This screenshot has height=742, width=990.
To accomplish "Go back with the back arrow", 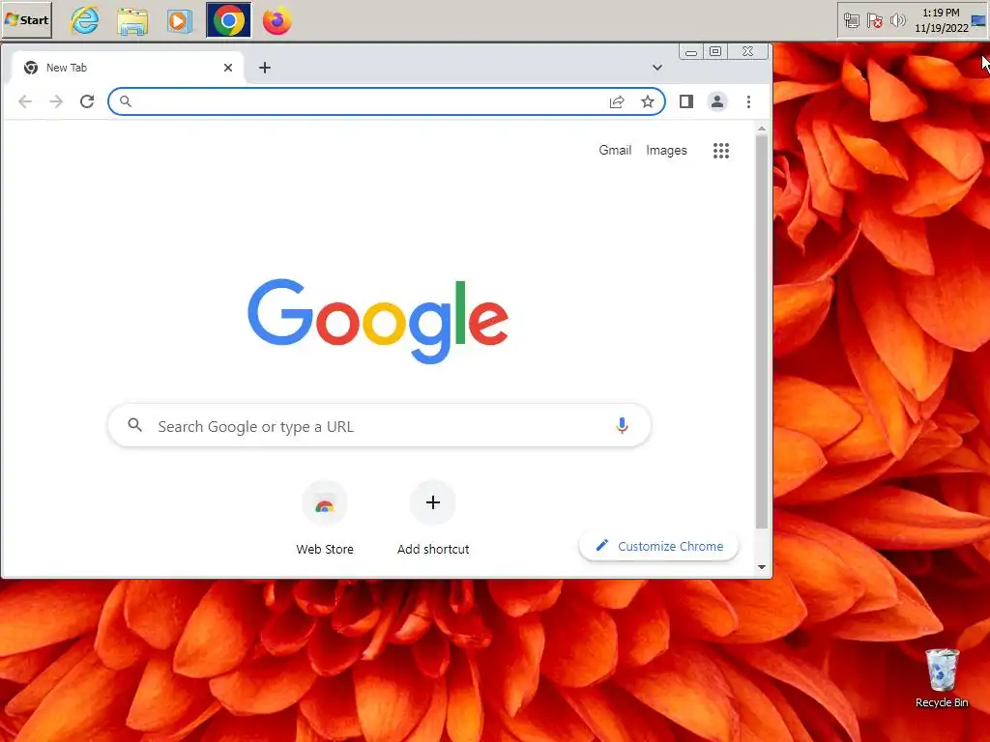I will (x=24, y=101).
